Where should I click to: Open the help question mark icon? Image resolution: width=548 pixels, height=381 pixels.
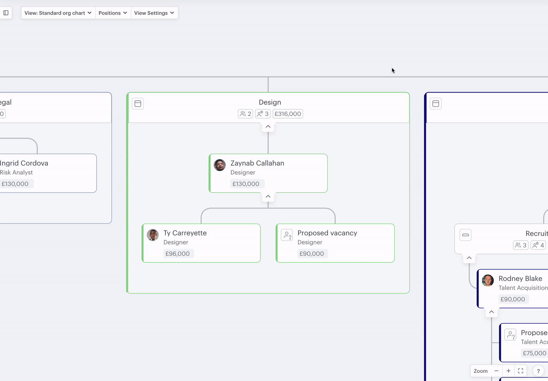tap(538, 371)
